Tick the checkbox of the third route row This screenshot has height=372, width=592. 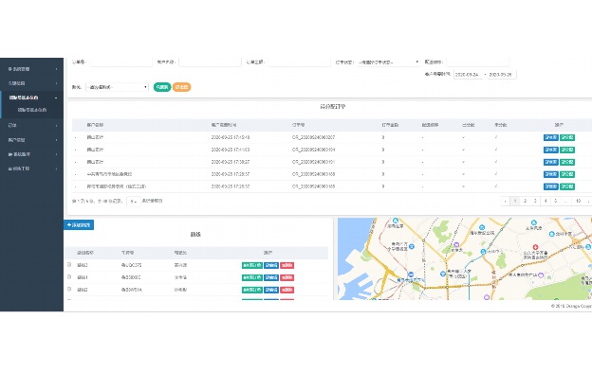tap(69, 289)
